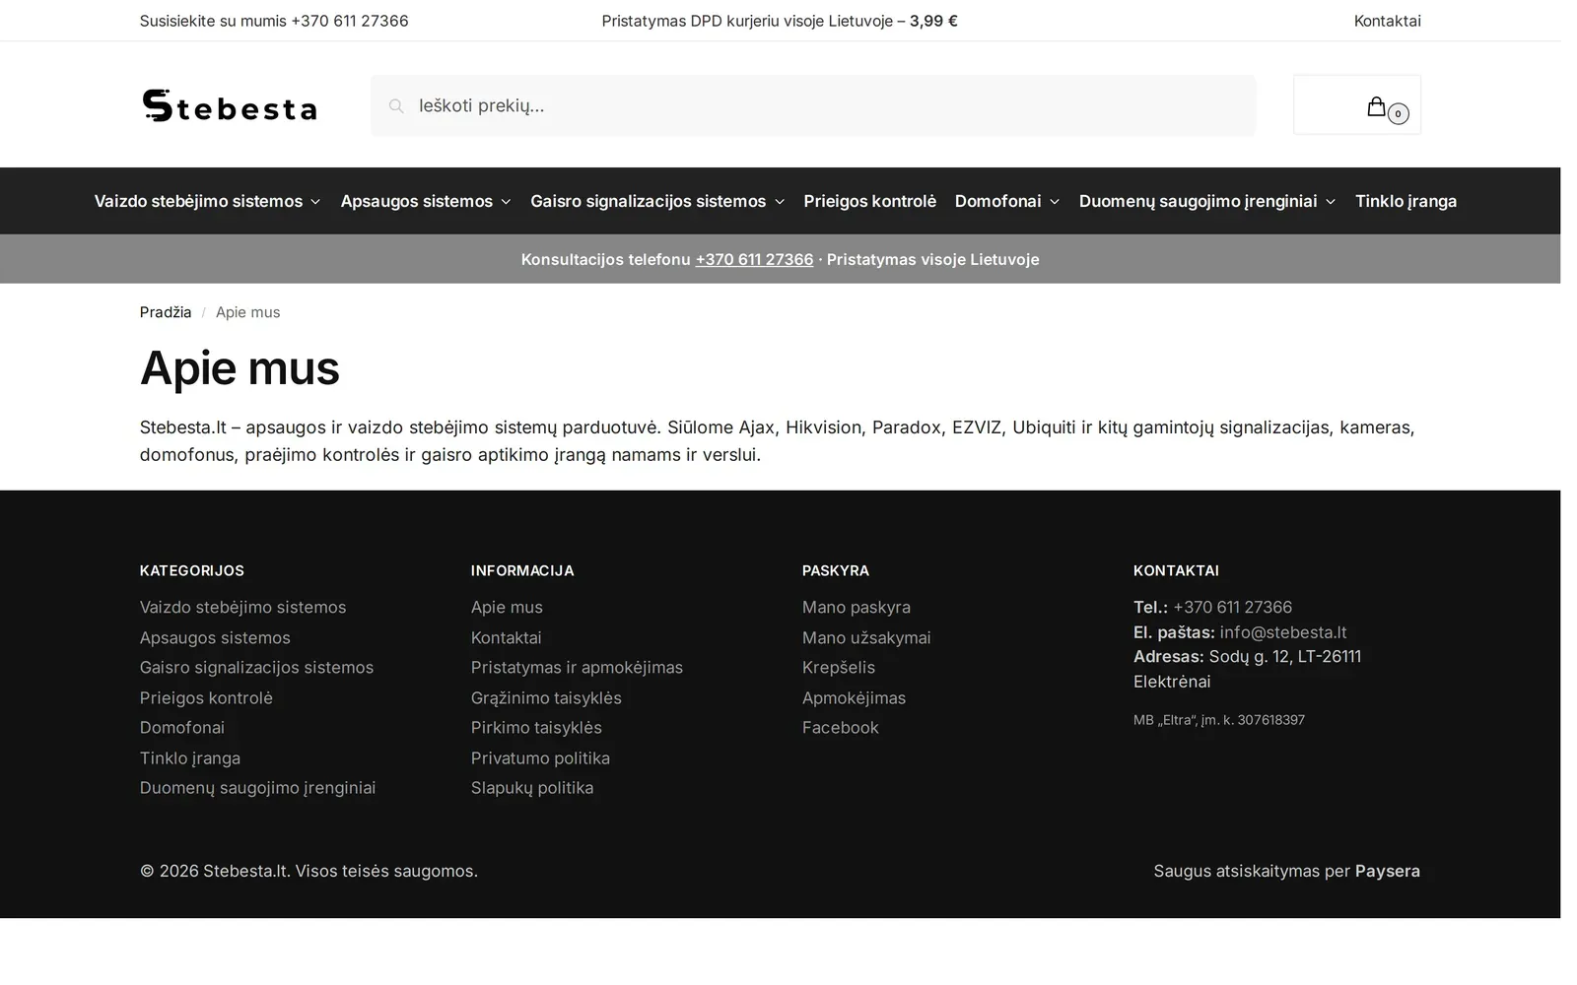
Task: Open footer Gaisro signalizacijos sistemos link
Action: pos(256,667)
